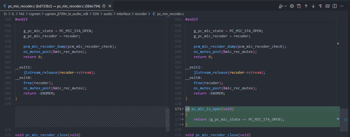
Task: Click return -ENOMEM in left pane
Action: 39,93
